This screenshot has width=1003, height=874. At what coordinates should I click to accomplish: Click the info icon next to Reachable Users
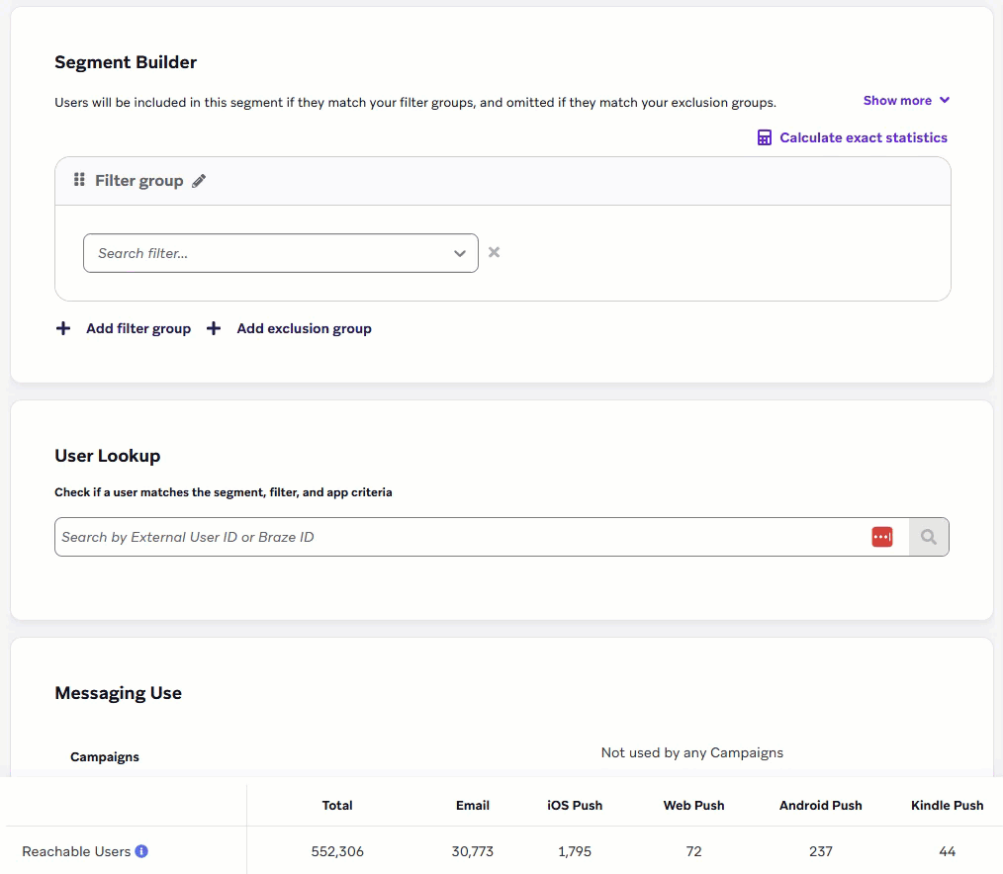(x=141, y=851)
